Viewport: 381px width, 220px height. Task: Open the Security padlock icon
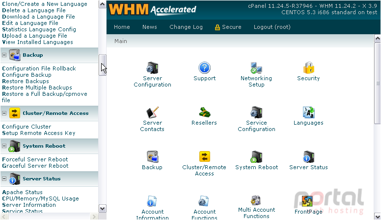(x=309, y=68)
